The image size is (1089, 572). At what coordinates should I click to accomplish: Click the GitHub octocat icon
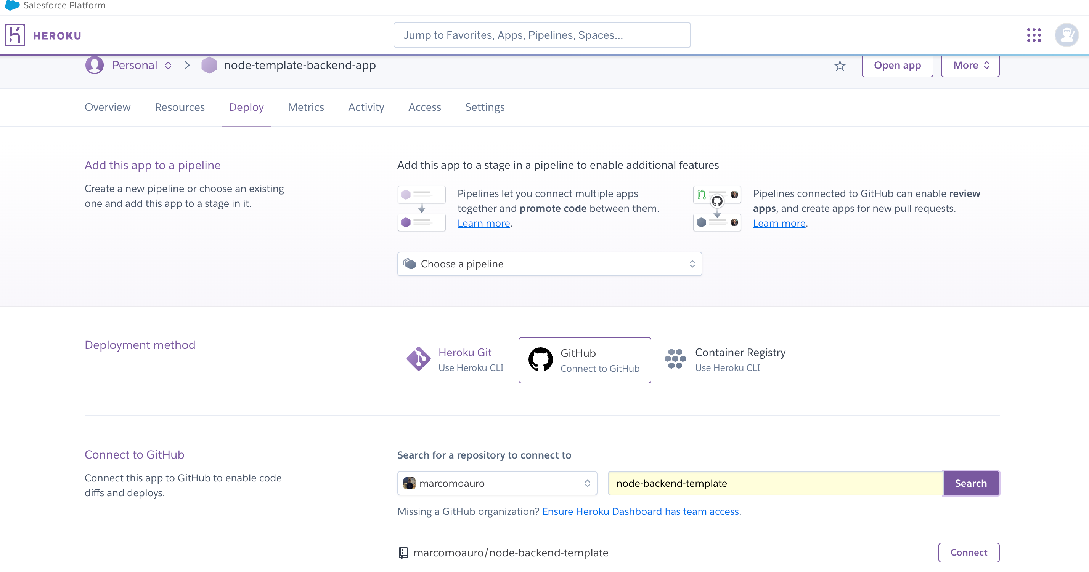(x=540, y=359)
